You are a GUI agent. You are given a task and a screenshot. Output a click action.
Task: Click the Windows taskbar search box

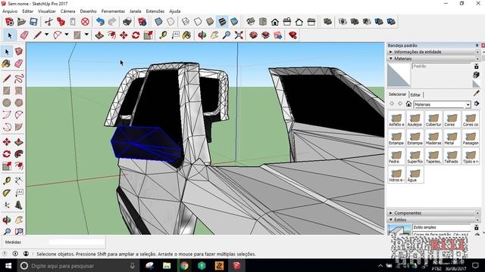(x=77, y=265)
